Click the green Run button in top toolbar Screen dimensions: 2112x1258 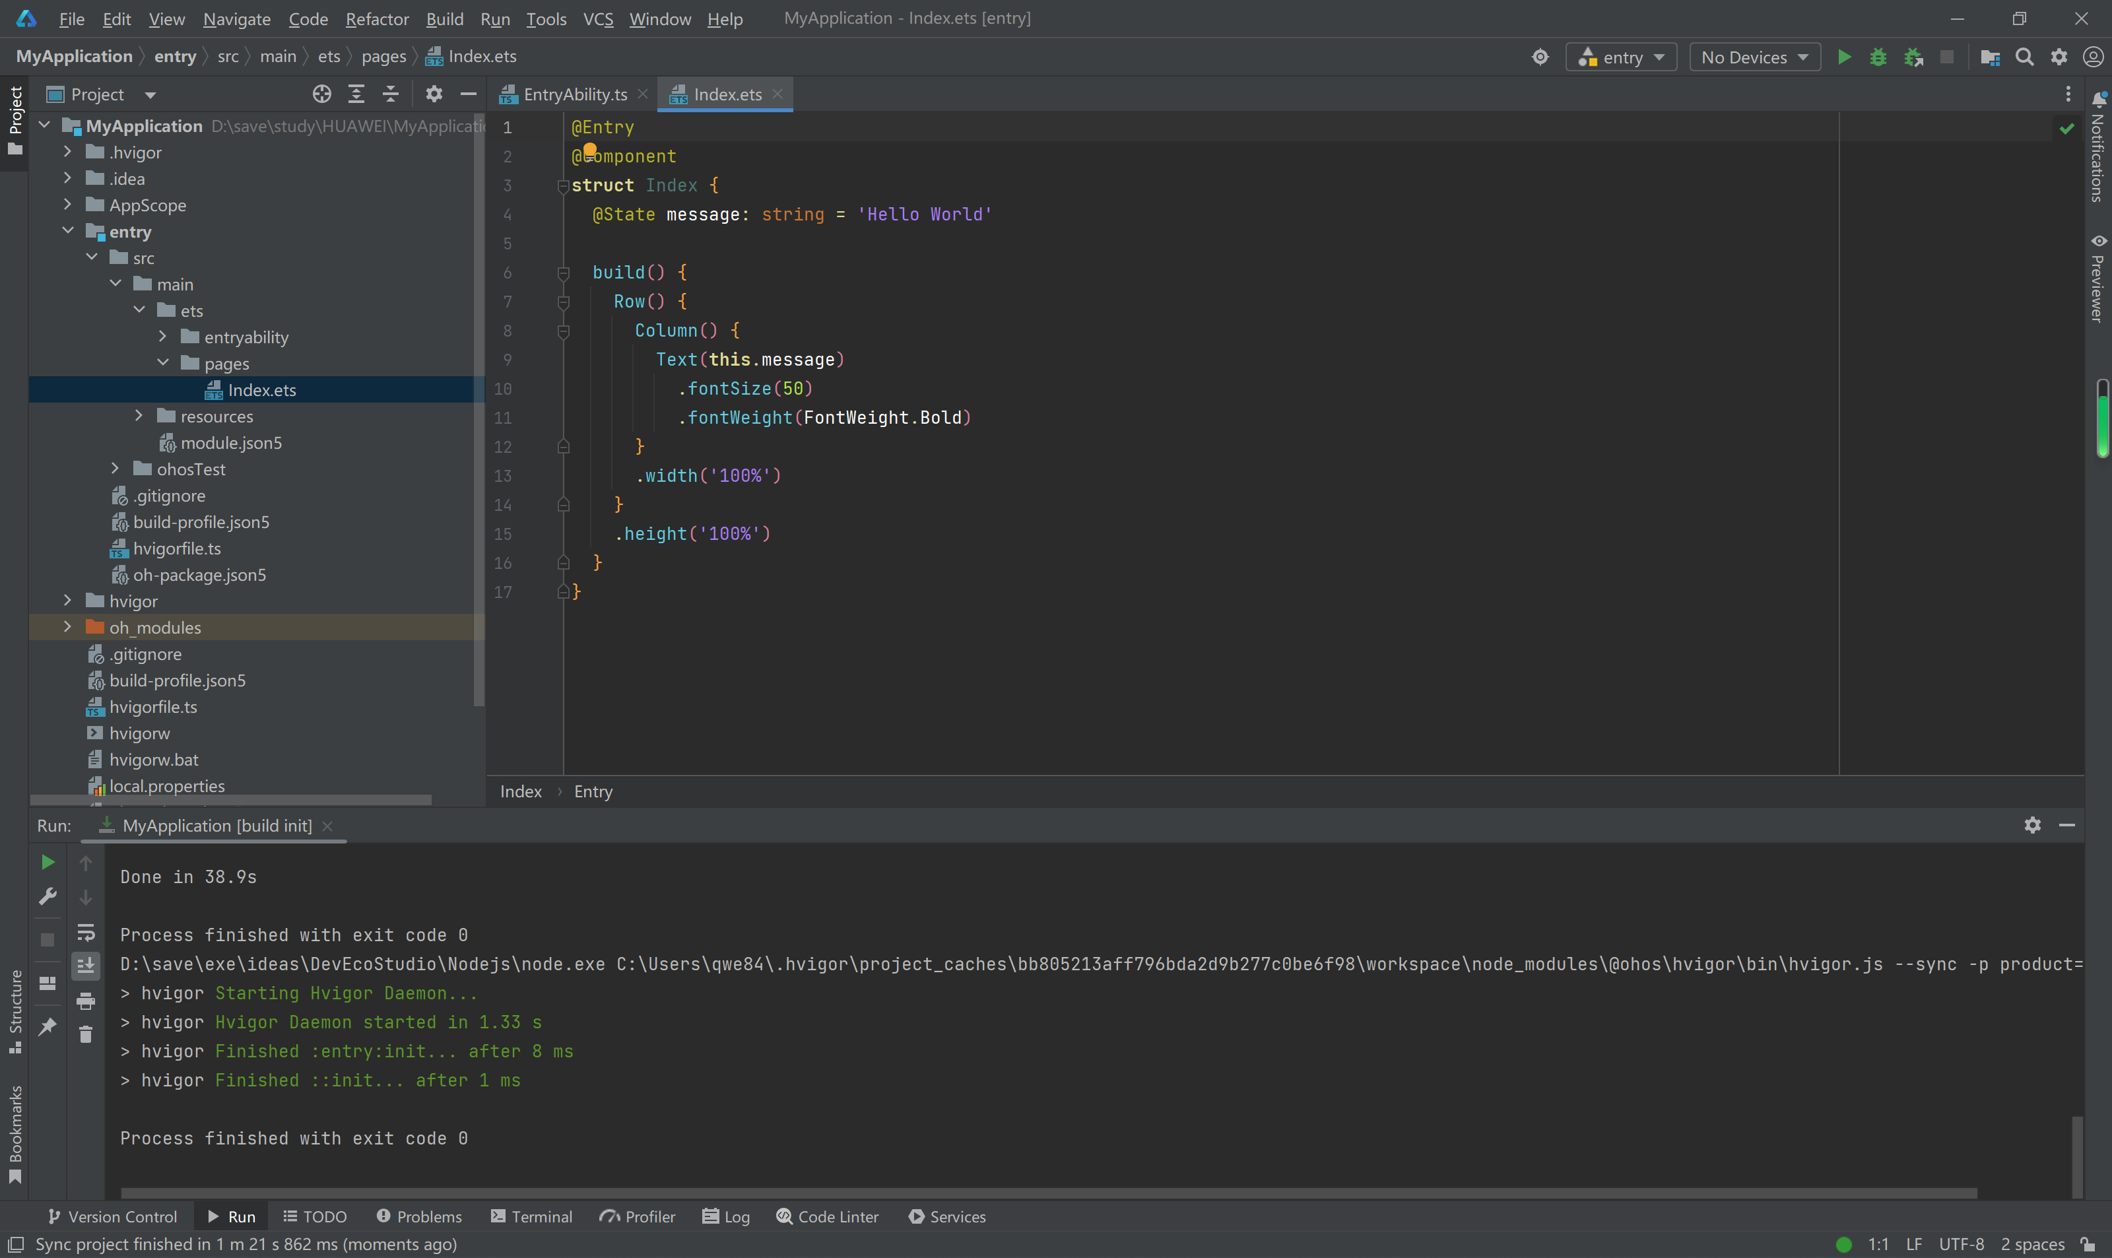click(1843, 57)
